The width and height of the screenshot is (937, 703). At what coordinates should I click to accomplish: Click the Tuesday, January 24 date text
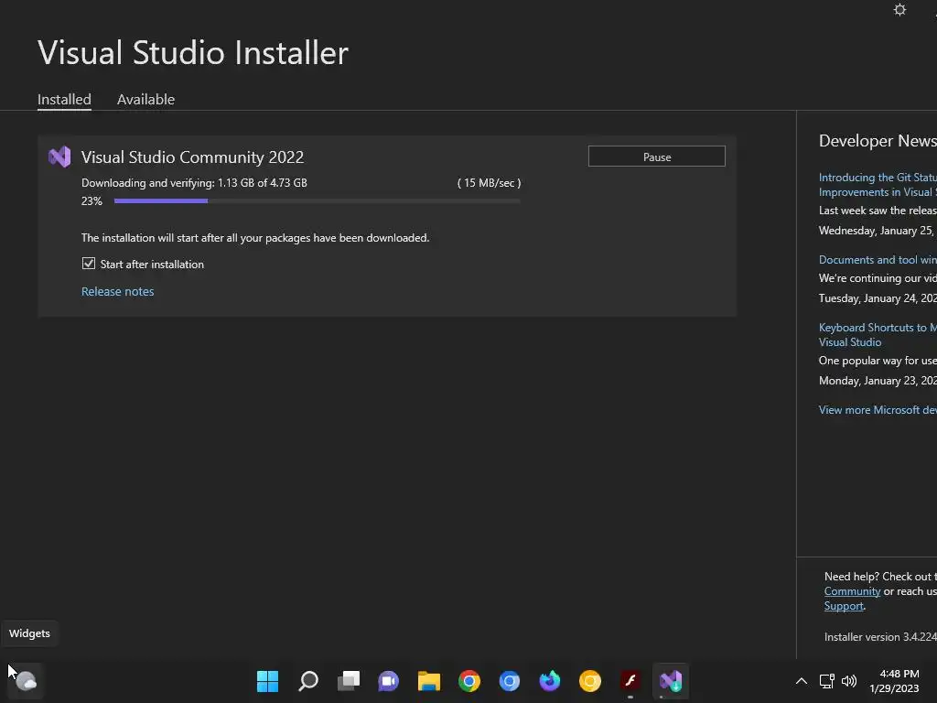pyautogui.click(x=878, y=297)
